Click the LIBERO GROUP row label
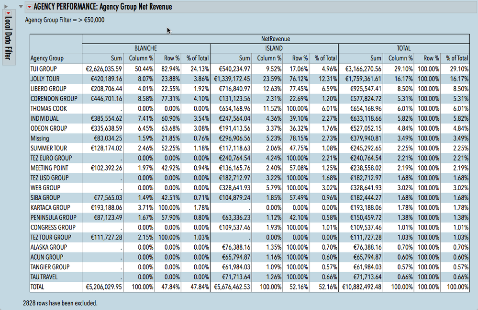 coord(48,89)
